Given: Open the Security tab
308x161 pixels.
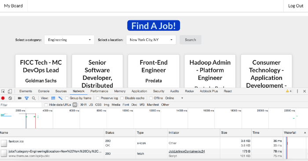Looking at the screenshot, I should click(158, 91).
